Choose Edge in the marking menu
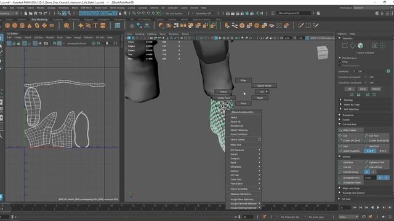 coord(243,80)
